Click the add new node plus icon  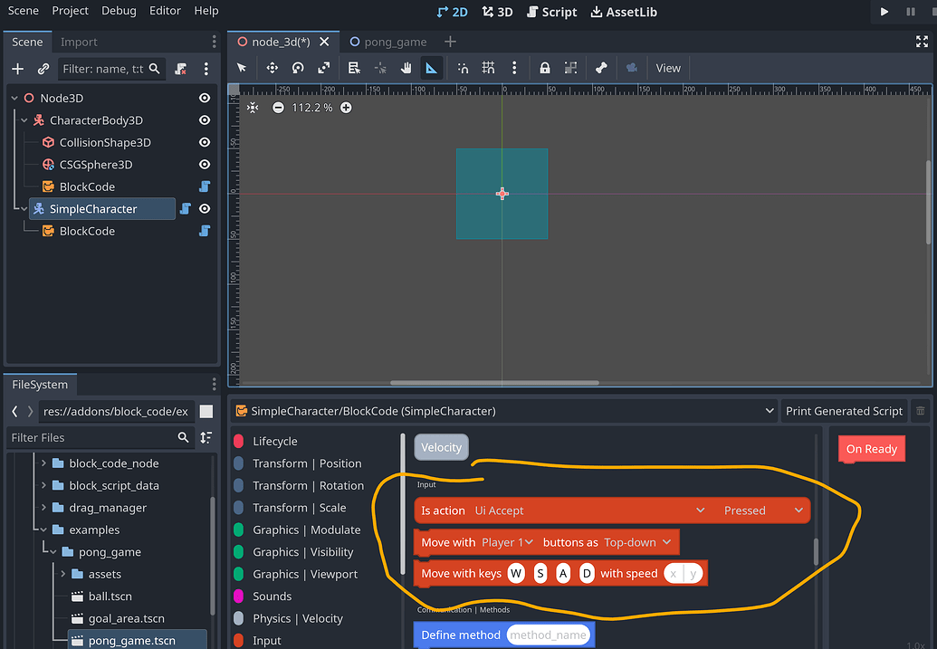(18, 69)
